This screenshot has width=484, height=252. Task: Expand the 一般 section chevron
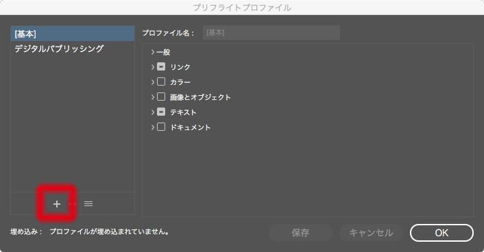(153, 52)
